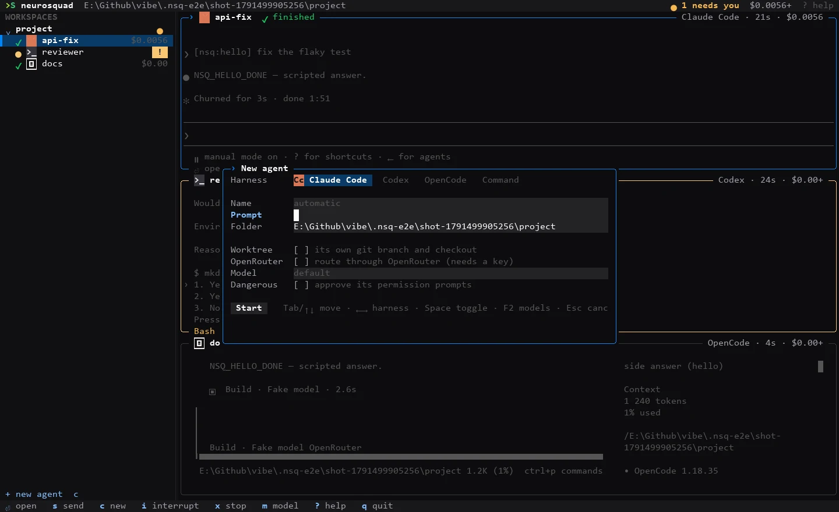
Task: Click the orange dot next to 1 needs you
Action: click(x=674, y=8)
